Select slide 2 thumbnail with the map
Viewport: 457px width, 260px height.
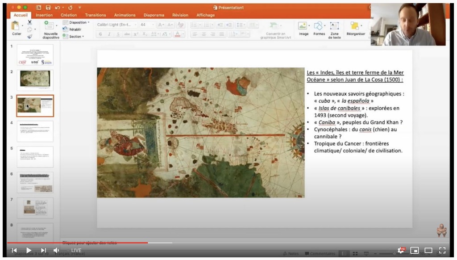click(35, 80)
